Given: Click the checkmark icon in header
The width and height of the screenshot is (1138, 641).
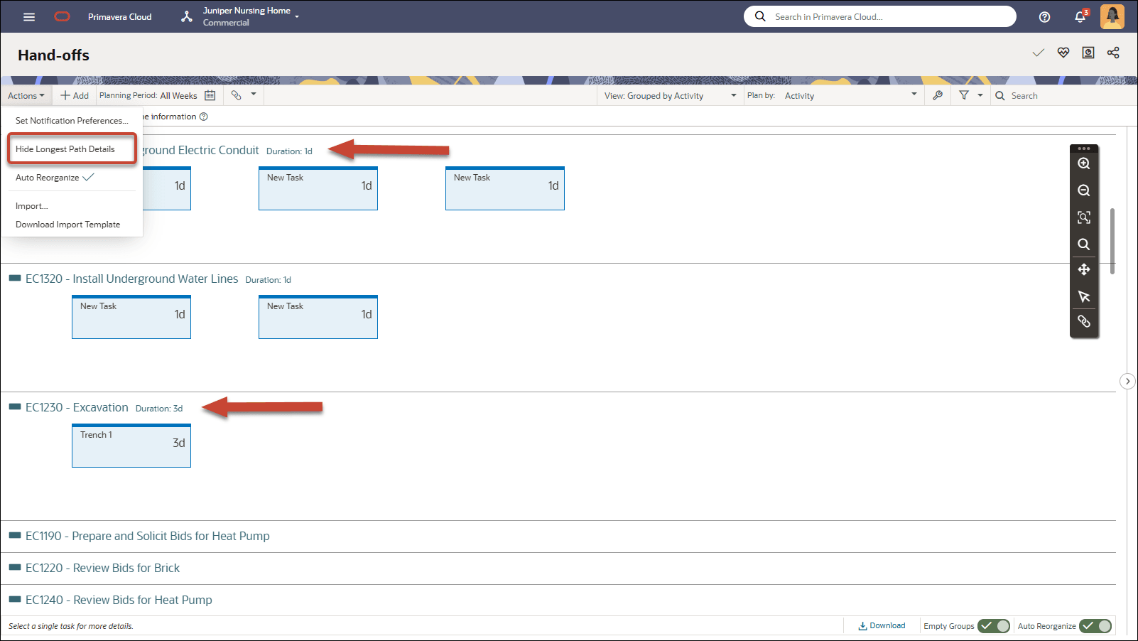Looking at the screenshot, I should point(1039,53).
